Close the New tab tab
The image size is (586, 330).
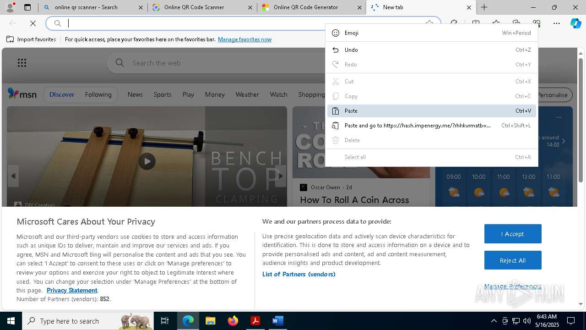(x=469, y=7)
